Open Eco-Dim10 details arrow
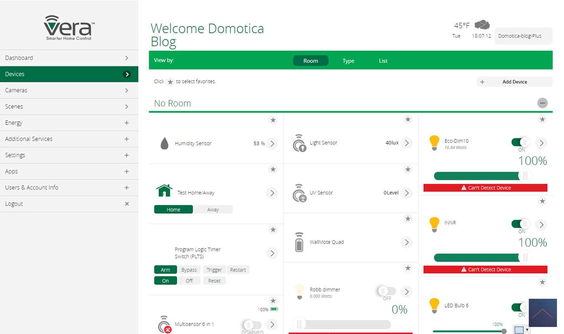The height and width of the screenshot is (334, 564). [541, 143]
